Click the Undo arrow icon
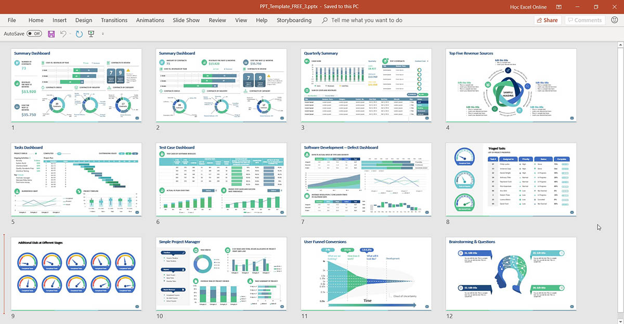Image resolution: width=624 pixels, height=324 pixels. pos(63,33)
